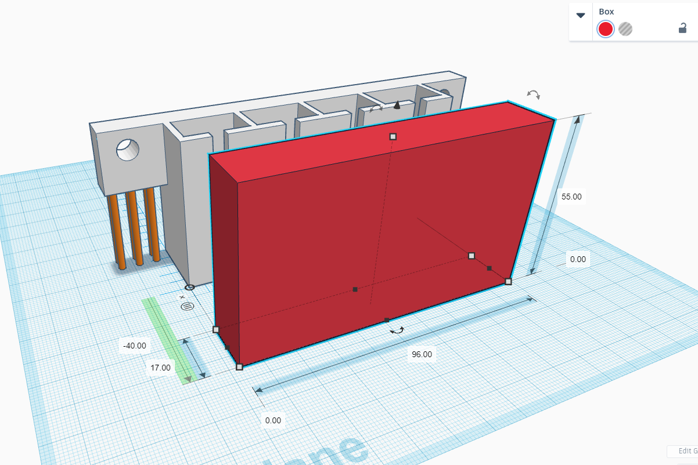Click the 17.00 width dimension value

160,367
